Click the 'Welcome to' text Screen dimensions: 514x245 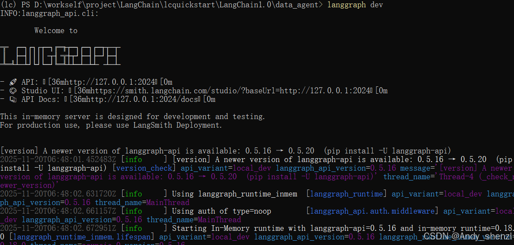tap(56, 31)
